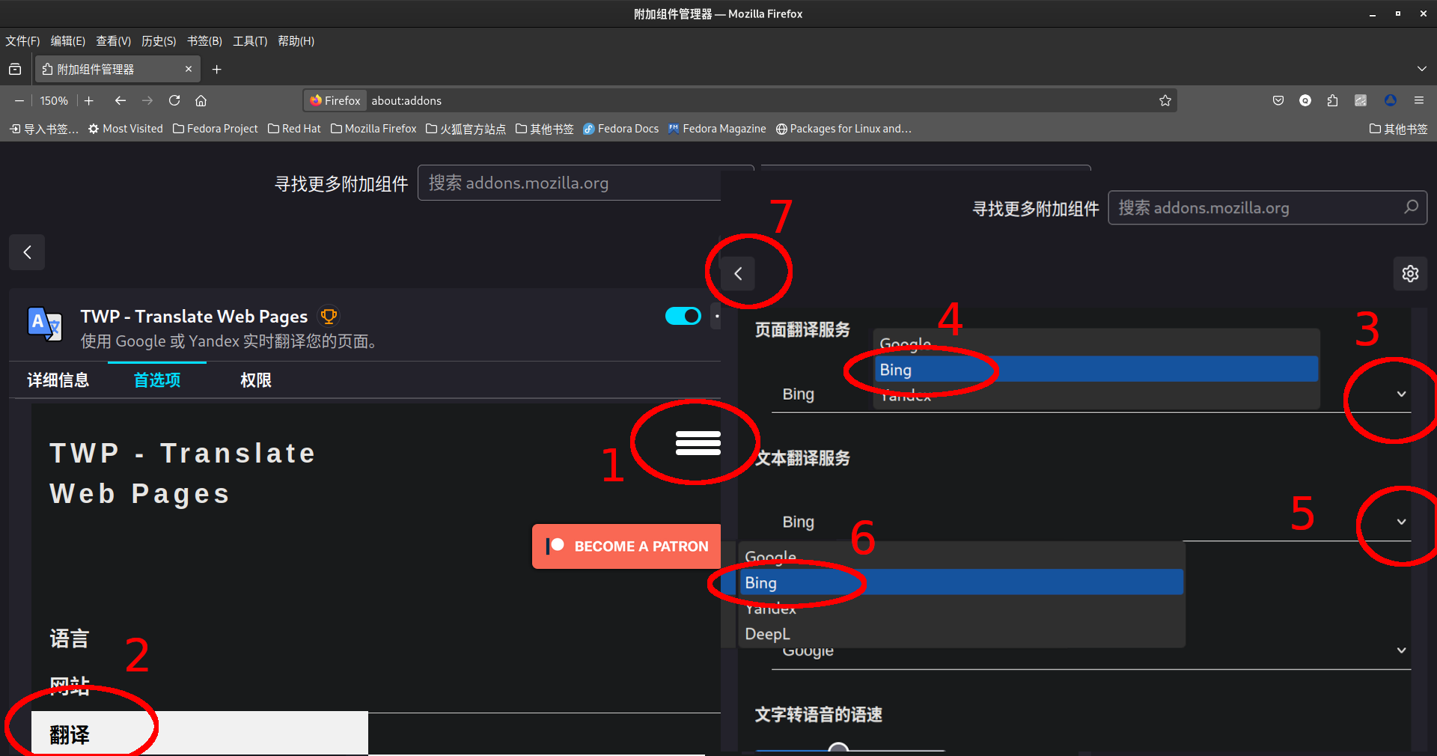Bookmark this page with the star icon
The image size is (1437, 756).
click(x=1165, y=100)
